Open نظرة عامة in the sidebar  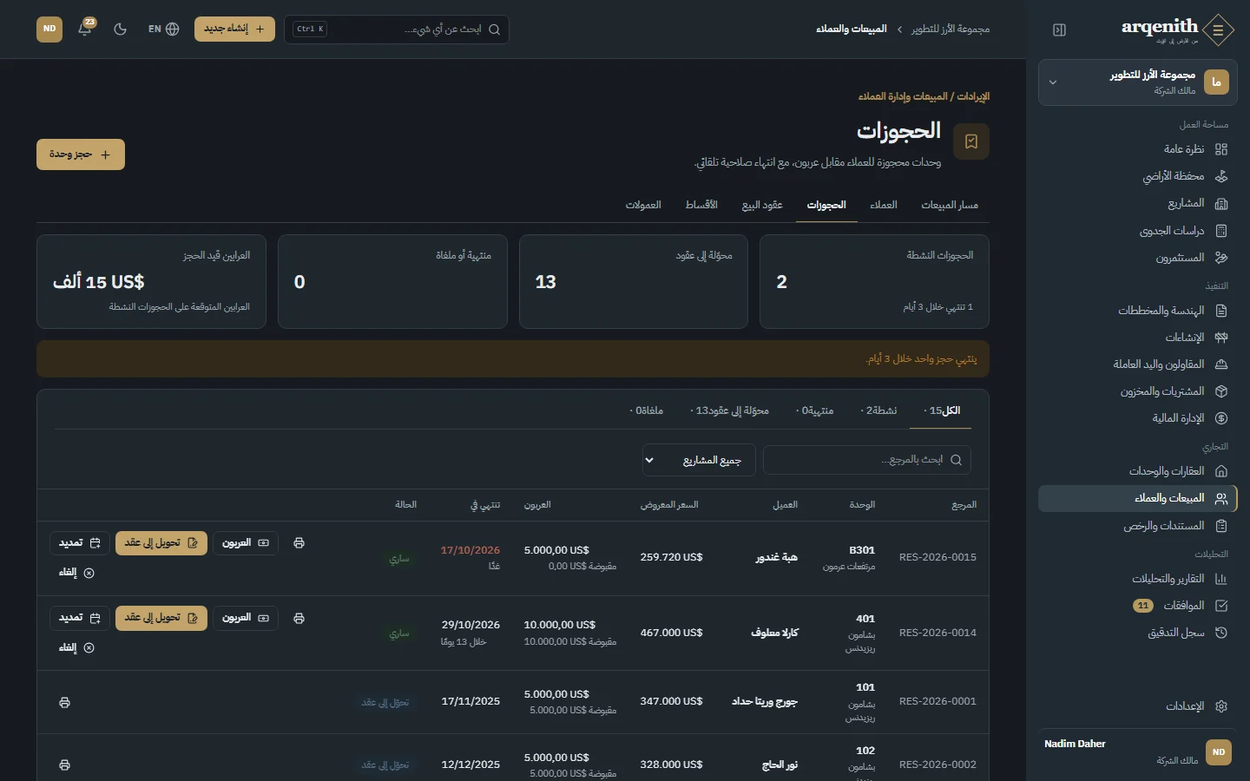tap(1138, 149)
